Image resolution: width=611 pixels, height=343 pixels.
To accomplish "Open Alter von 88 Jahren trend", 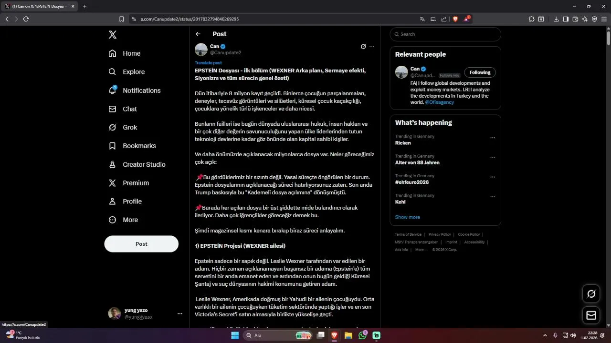I will (417, 162).
